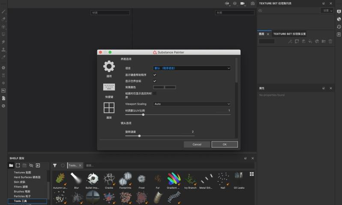This screenshot has height=205, width=342.
Task: Remove the Tools filter tag in Shelf
Action: click(80, 166)
